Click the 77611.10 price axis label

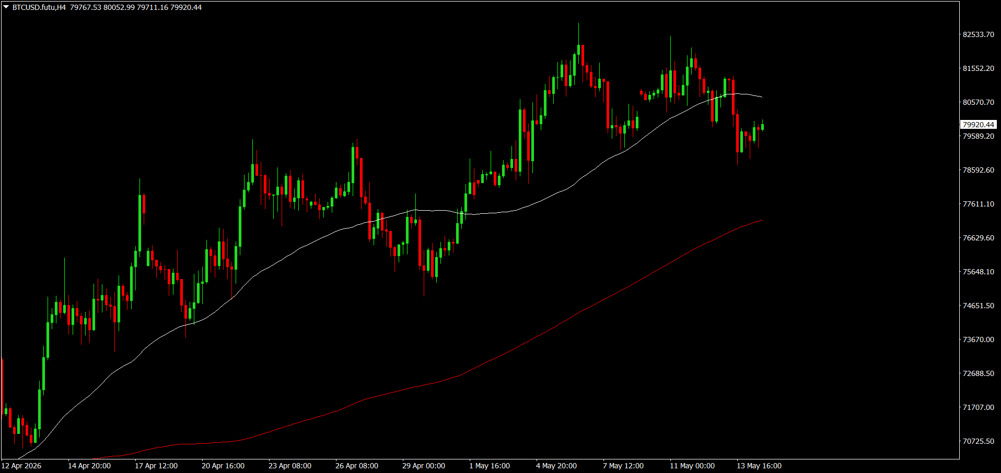(979, 204)
